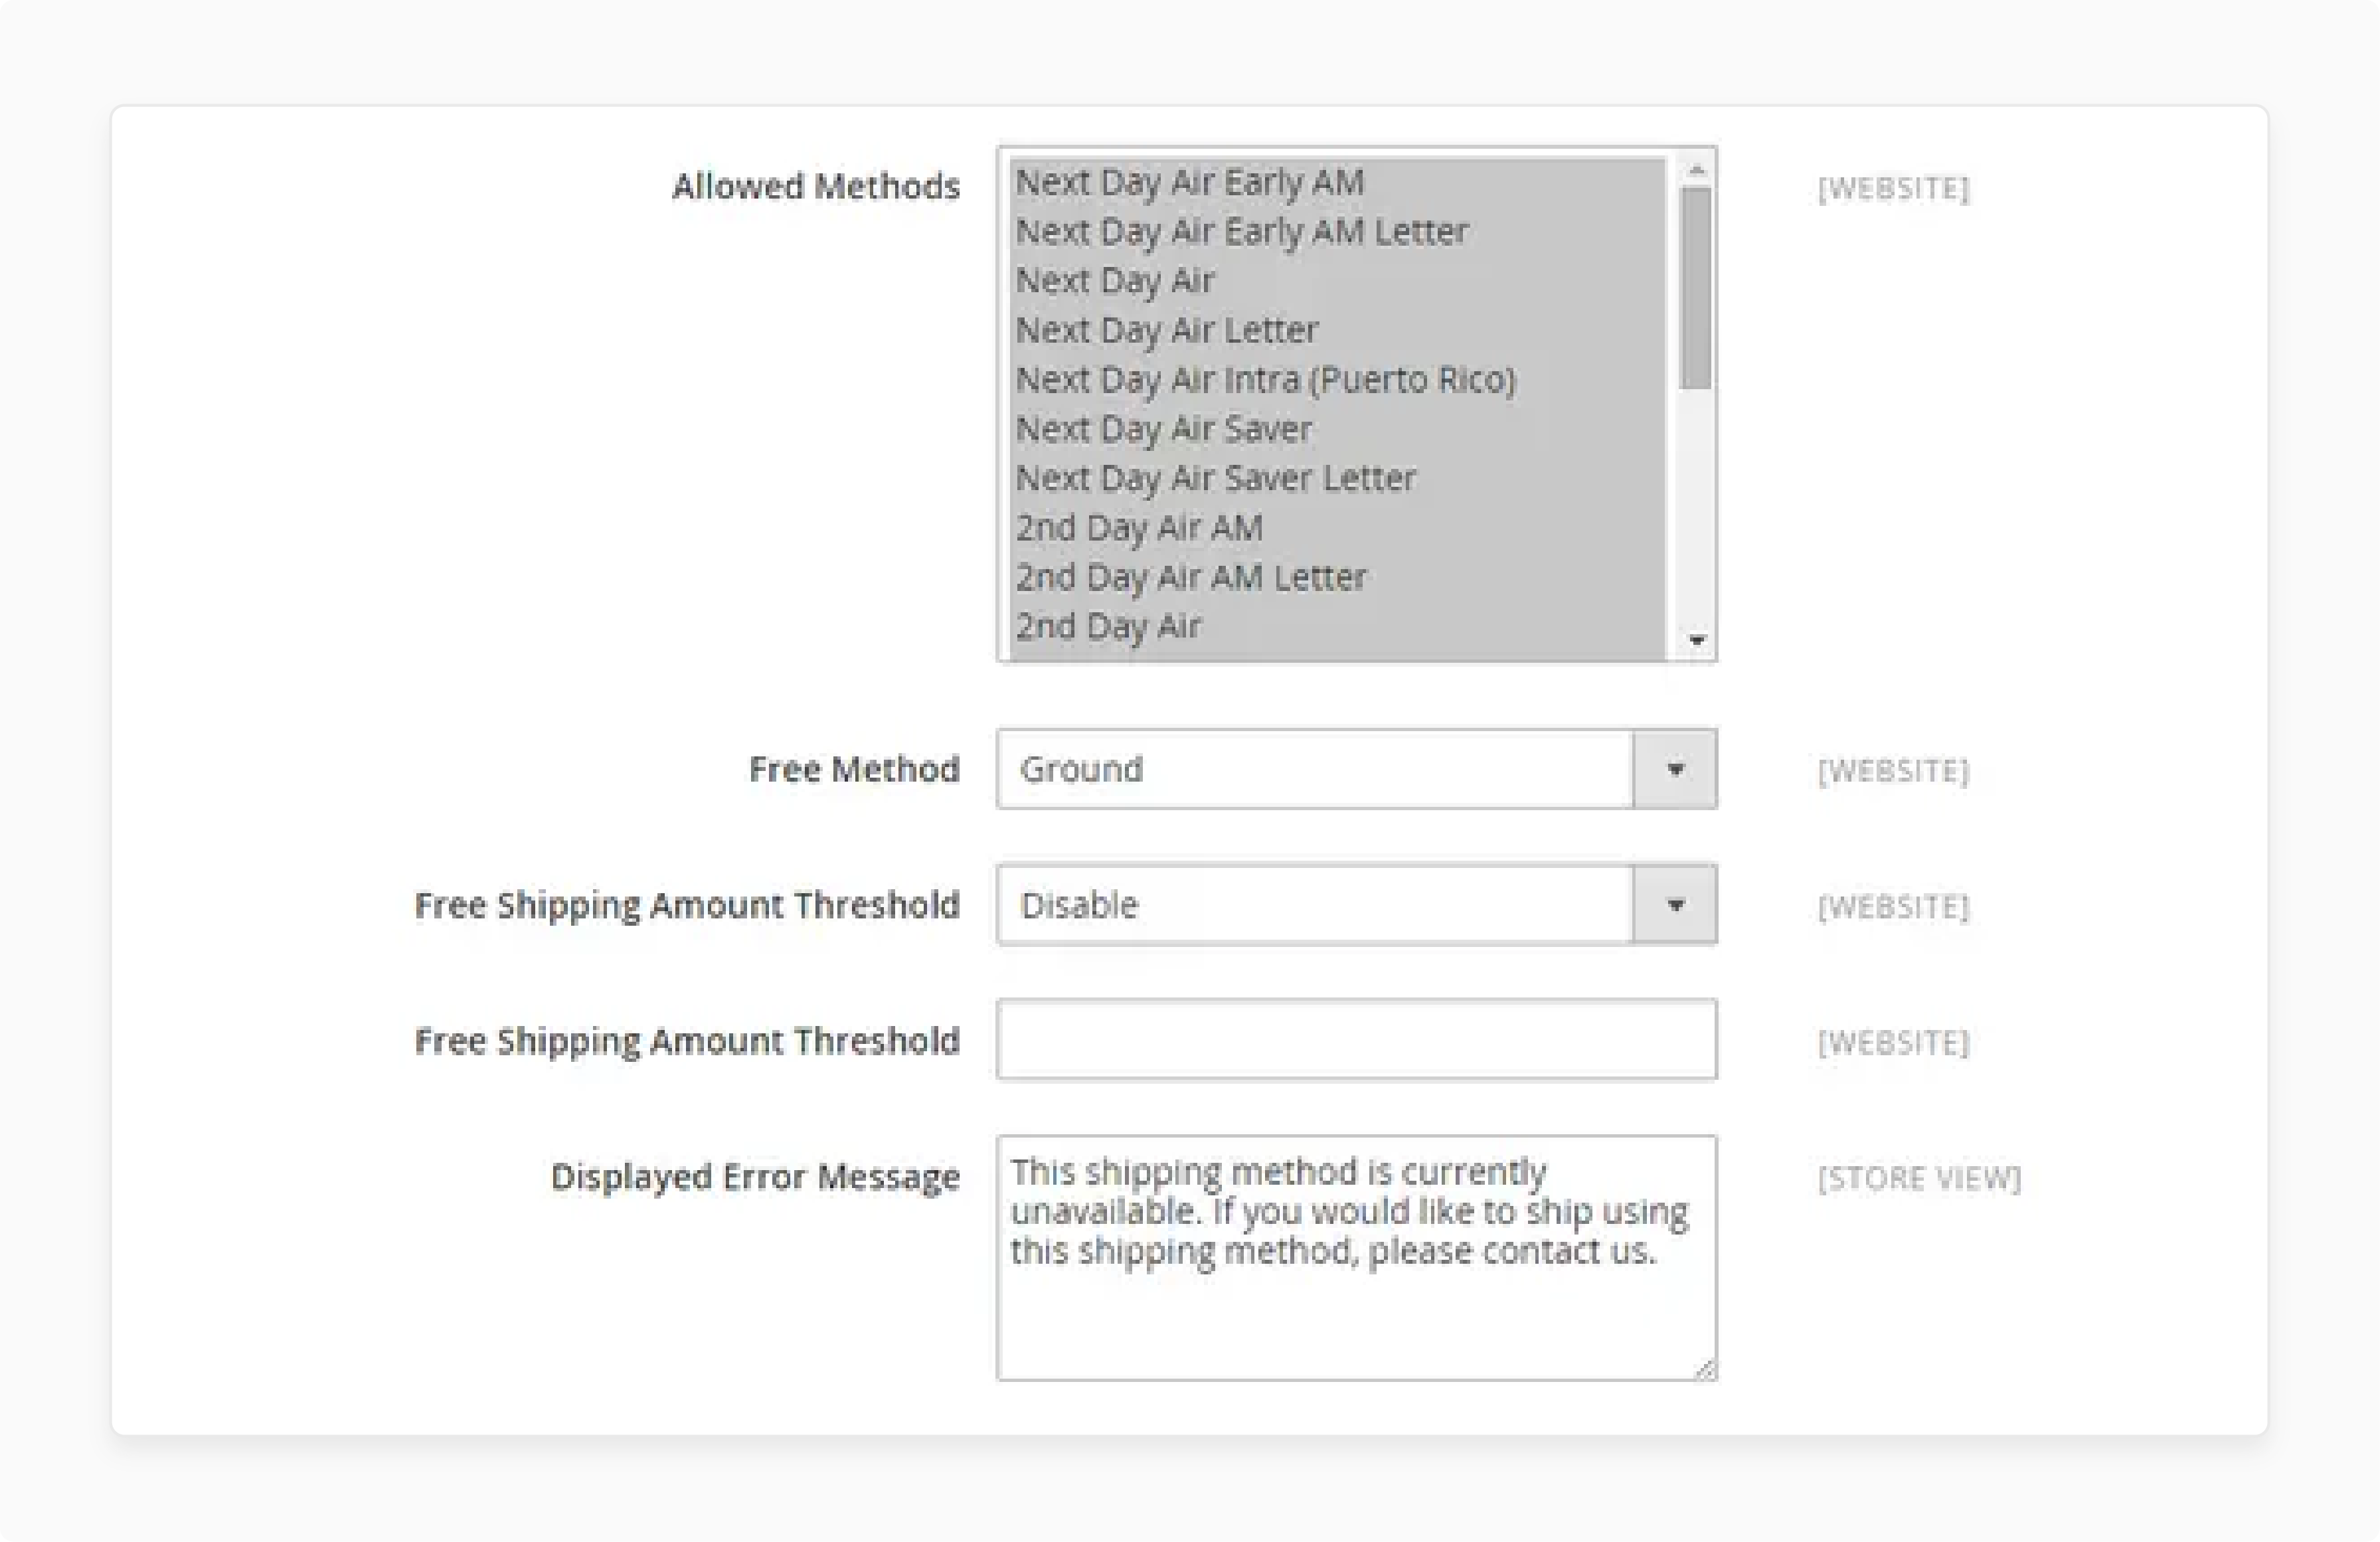Open the Free Method dropdown showing Ground
Viewport: 2380px width, 1542px height.
pyautogui.click(x=1356, y=769)
